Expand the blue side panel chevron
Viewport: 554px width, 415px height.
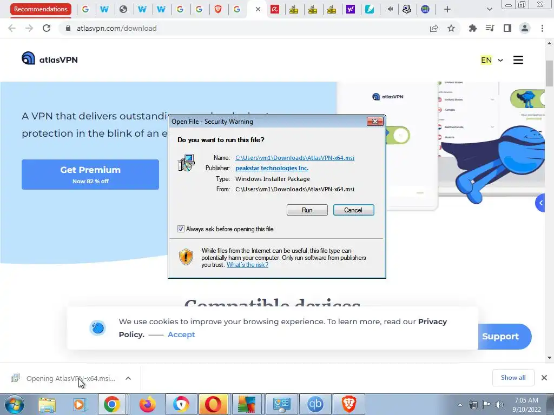(540, 203)
